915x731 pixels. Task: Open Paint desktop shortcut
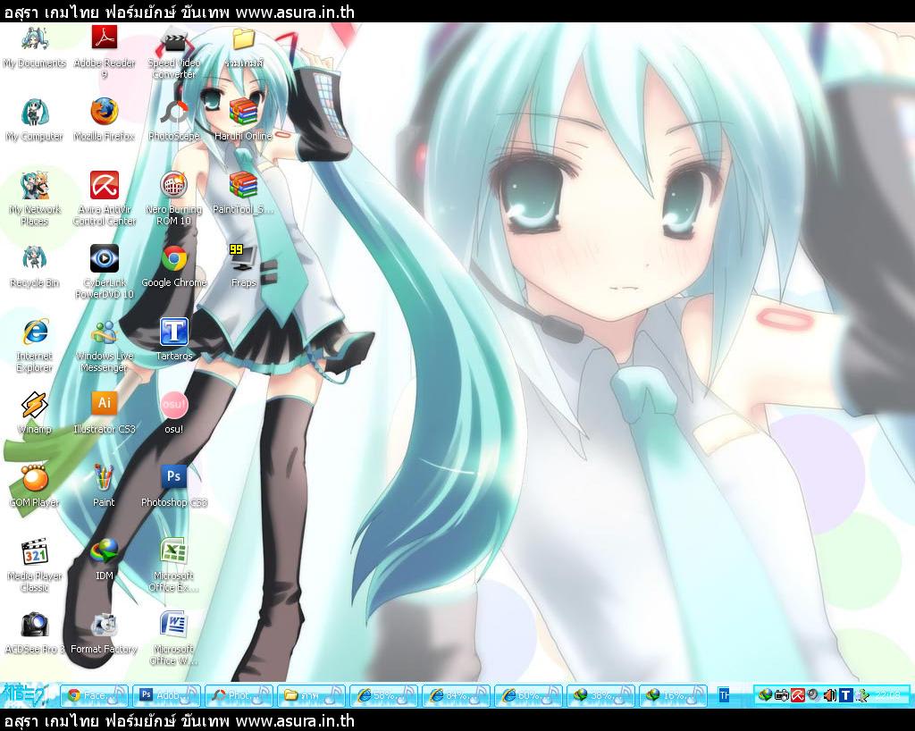[104, 486]
